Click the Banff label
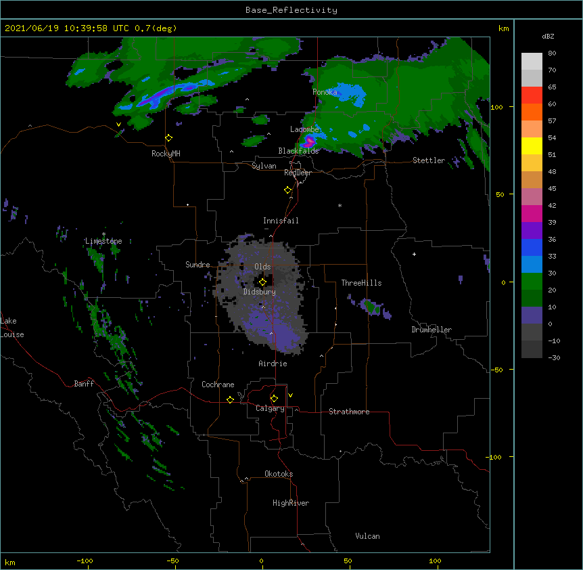The width and height of the screenshot is (583, 570). click(84, 384)
